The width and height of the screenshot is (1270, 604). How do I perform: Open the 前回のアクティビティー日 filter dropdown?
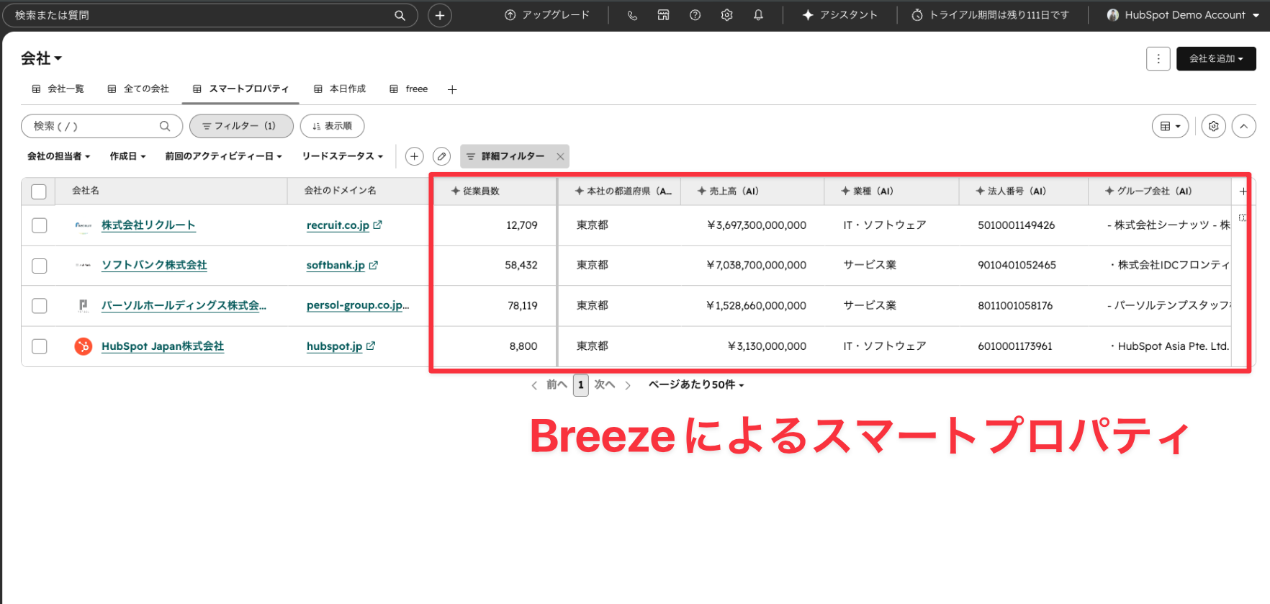[224, 156]
